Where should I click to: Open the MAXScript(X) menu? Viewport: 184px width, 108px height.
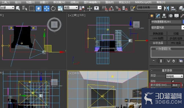[143, 2]
